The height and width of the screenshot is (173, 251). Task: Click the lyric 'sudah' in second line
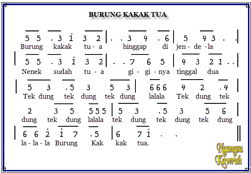[63, 71]
